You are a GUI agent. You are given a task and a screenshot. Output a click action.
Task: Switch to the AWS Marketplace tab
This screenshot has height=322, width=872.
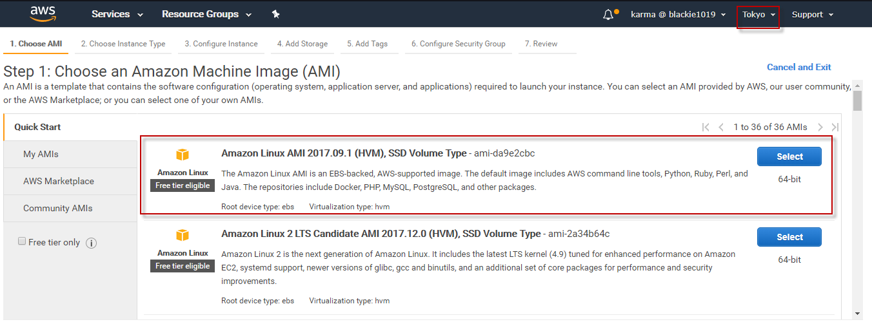coord(59,182)
